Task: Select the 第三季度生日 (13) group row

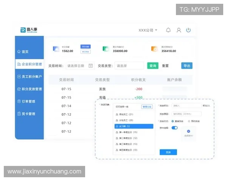Action: (x=134, y=144)
